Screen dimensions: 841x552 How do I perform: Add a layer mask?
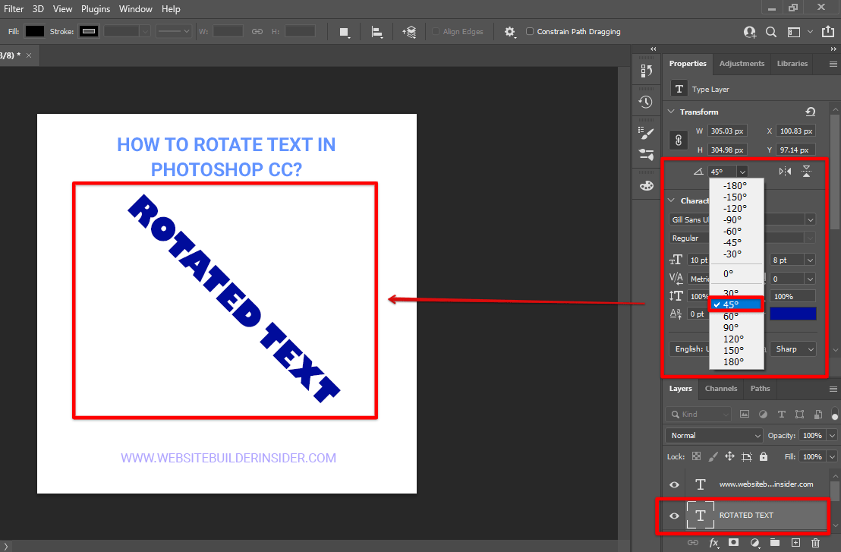click(733, 542)
